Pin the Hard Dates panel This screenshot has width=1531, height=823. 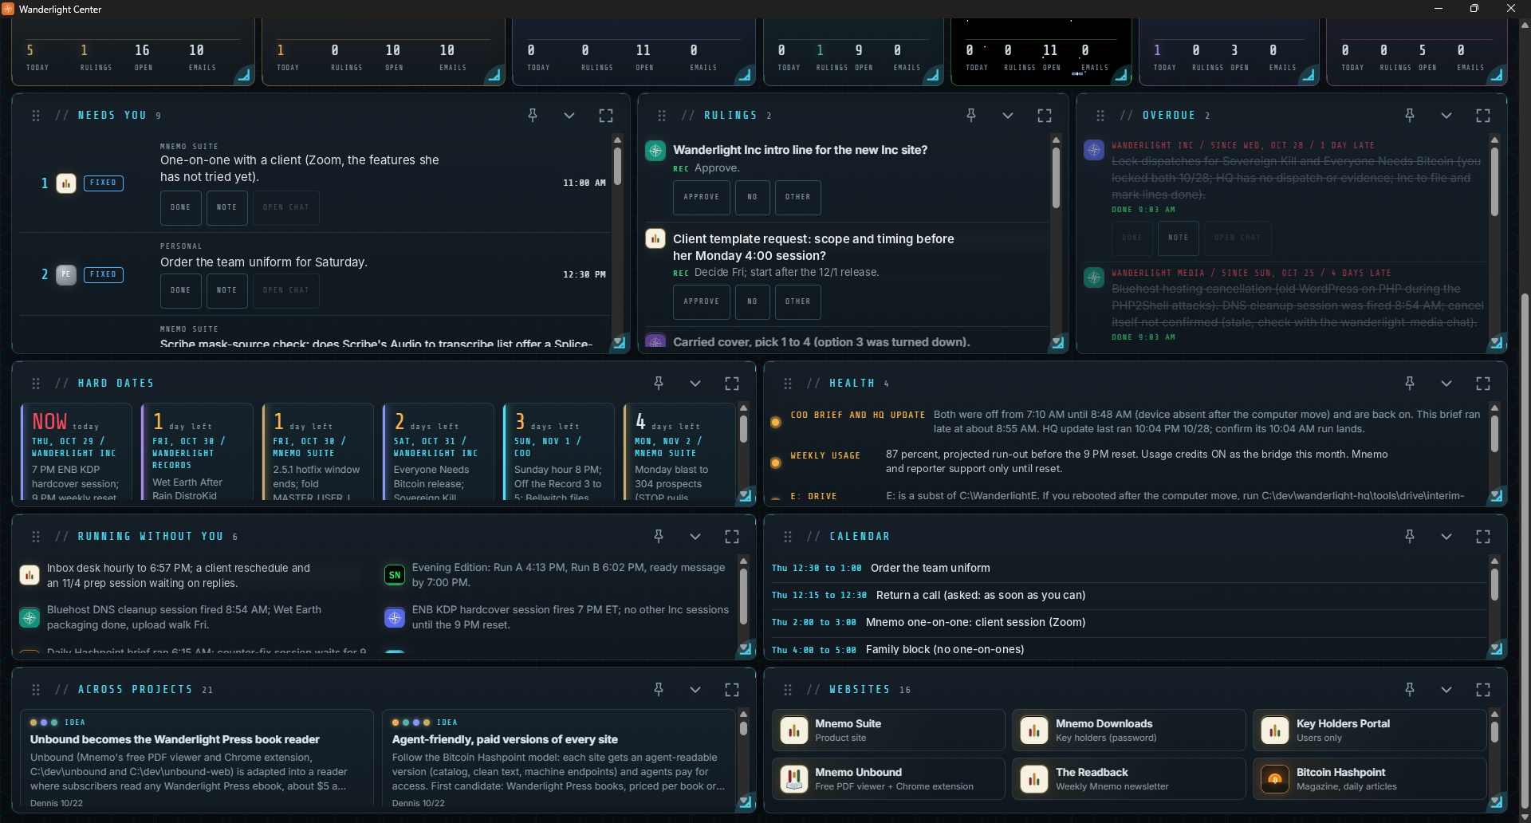659,384
